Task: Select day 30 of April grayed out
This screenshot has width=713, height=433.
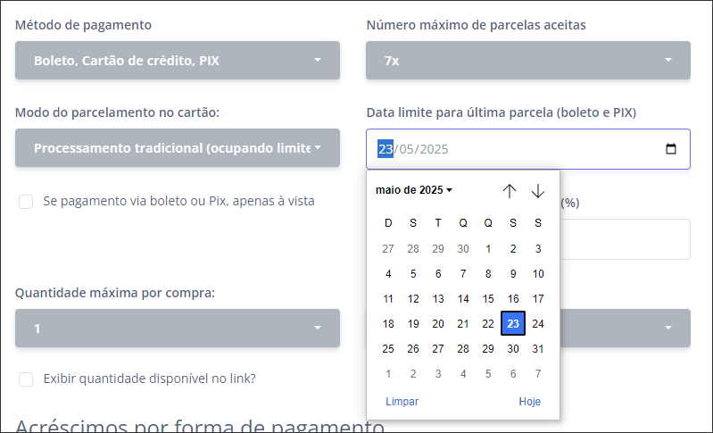Action: tap(463, 248)
